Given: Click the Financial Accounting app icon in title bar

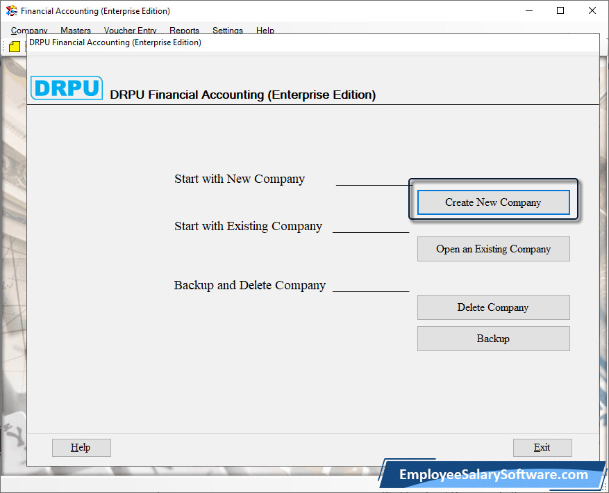Looking at the screenshot, I should pyautogui.click(x=12, y=10).
